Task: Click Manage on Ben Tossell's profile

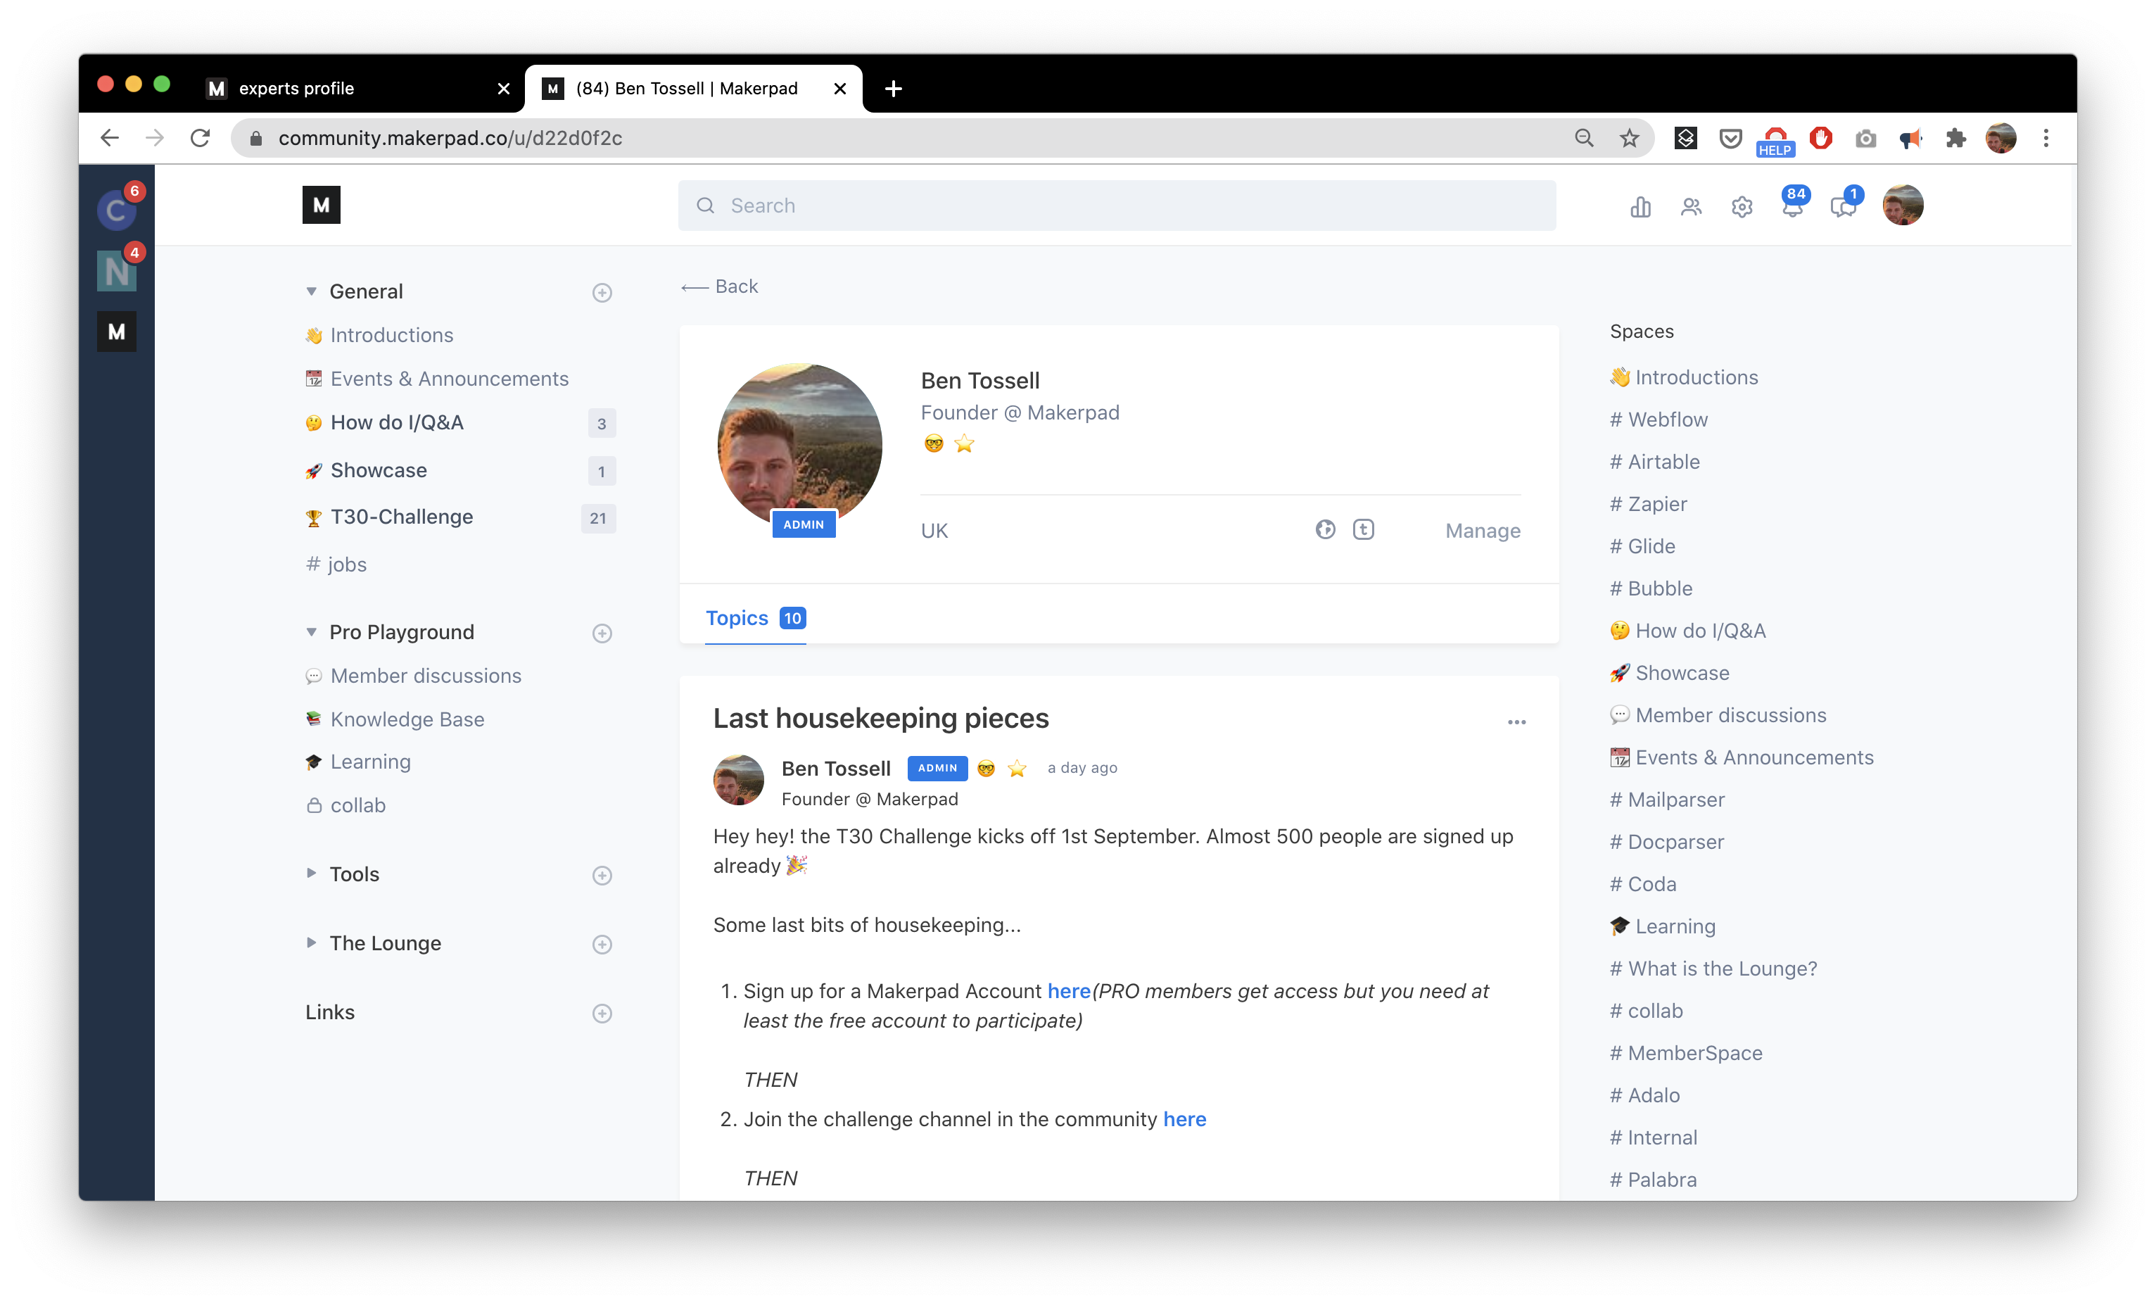Action: click(x=1482, y=531)
